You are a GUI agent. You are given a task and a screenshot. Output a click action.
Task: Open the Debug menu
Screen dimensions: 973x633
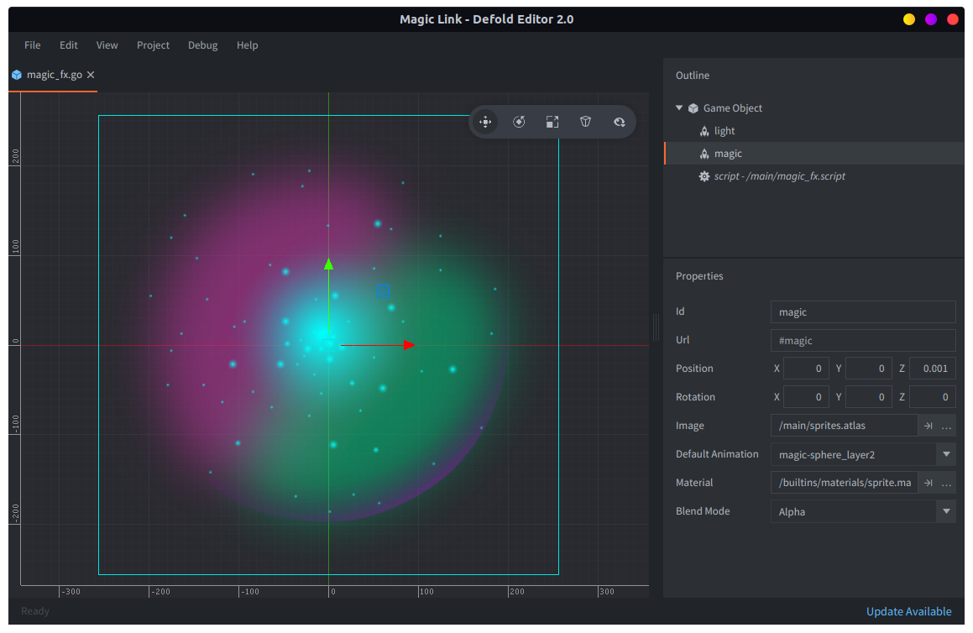pos(202,45)
